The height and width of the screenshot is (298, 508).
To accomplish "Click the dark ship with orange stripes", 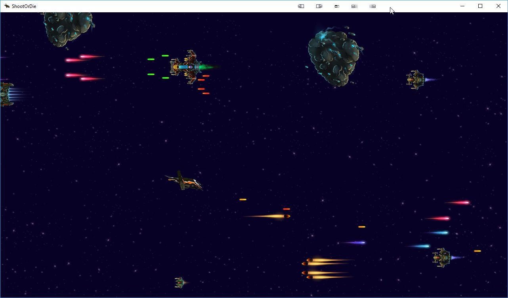I will 184,181.
